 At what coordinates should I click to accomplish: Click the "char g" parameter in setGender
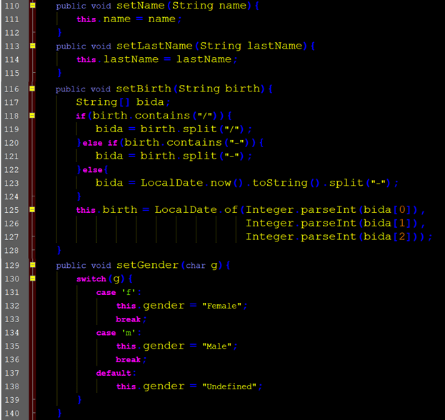pos(201,266)
